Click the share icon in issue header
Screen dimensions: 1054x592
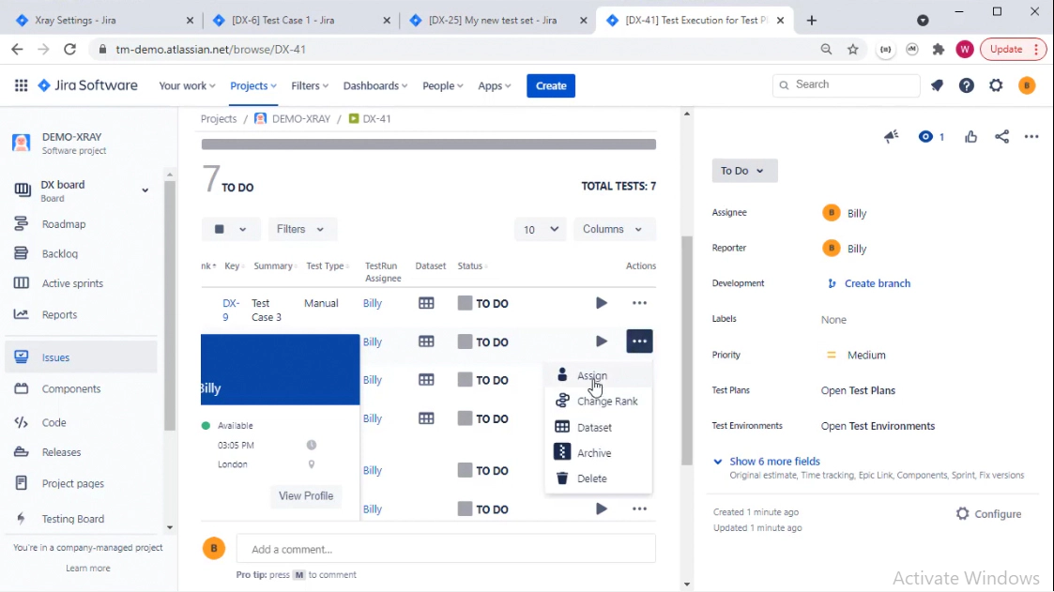1001,137
